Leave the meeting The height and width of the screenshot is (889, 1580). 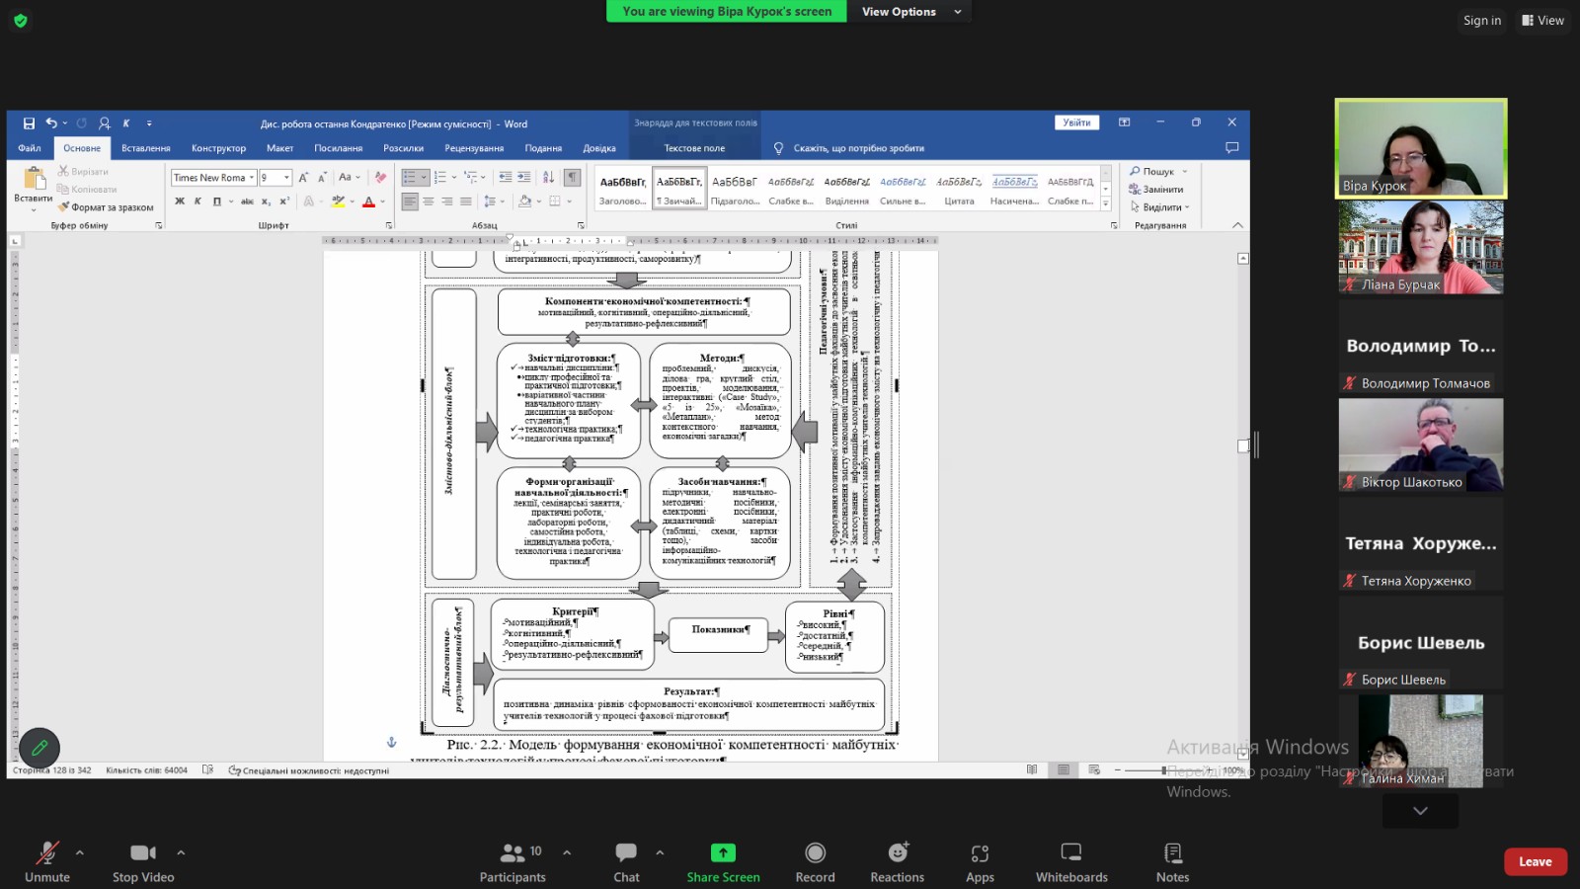click(x=1535, y=861)
